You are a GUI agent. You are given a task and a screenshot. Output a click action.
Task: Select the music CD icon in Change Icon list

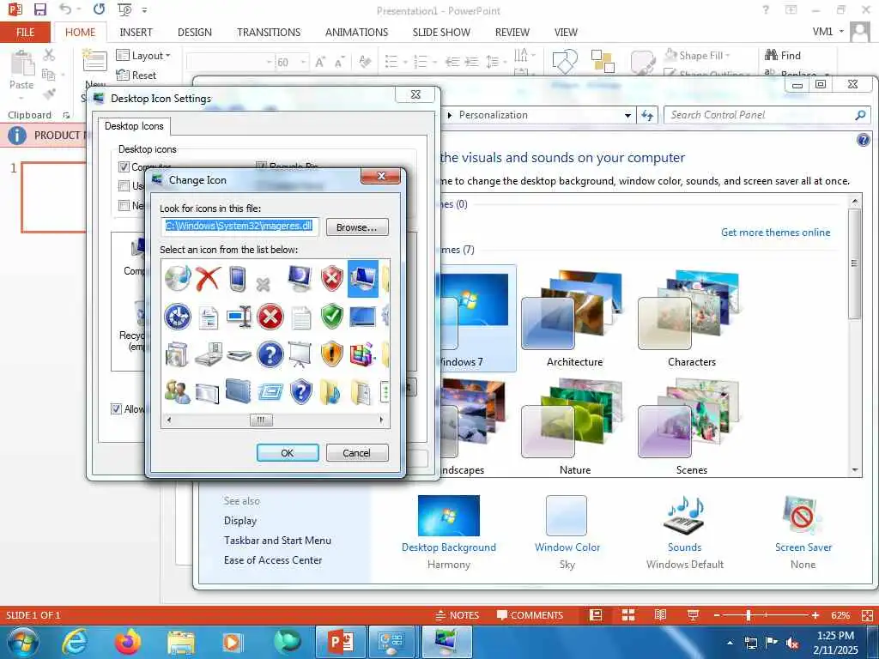[178, 279]
